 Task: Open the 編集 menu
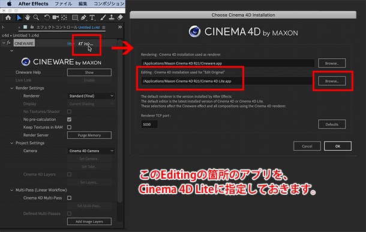tap(83, 4)
